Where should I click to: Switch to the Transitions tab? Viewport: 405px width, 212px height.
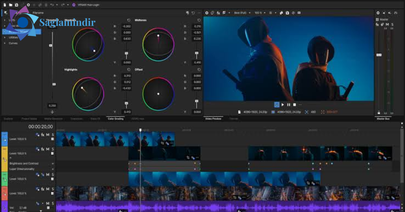[x=77, y=119]
